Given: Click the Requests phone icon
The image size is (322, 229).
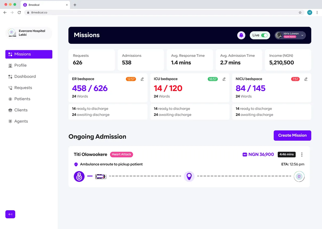Looking at the screenshot, I should 10,88.
